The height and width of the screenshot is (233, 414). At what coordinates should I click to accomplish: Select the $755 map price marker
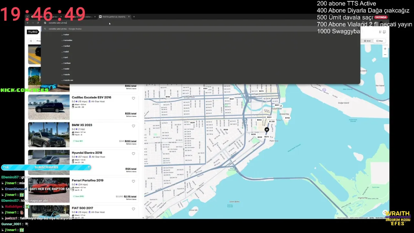[x=288, y=118]
